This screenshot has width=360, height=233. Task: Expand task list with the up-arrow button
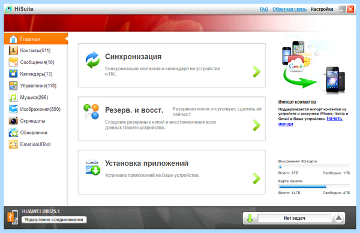(338, 218)
